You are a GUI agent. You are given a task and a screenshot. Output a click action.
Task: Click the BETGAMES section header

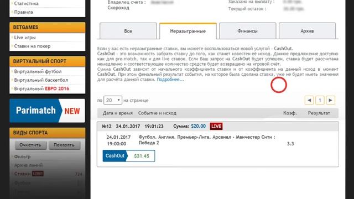48,27
